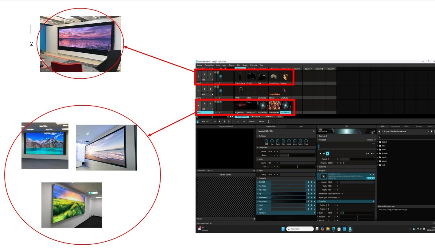
Task: Open the Blend Mode Layer Determined dropdown
Action: tap(336, 194)
